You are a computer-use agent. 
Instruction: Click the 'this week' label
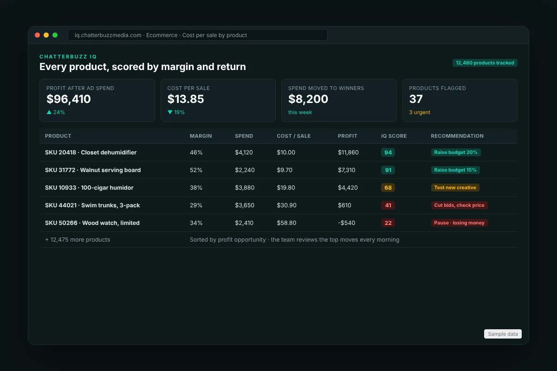click(300, 112)
